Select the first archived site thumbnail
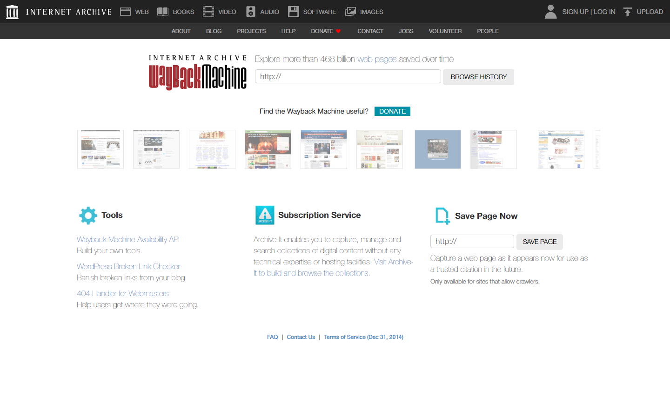 [100, 149]
